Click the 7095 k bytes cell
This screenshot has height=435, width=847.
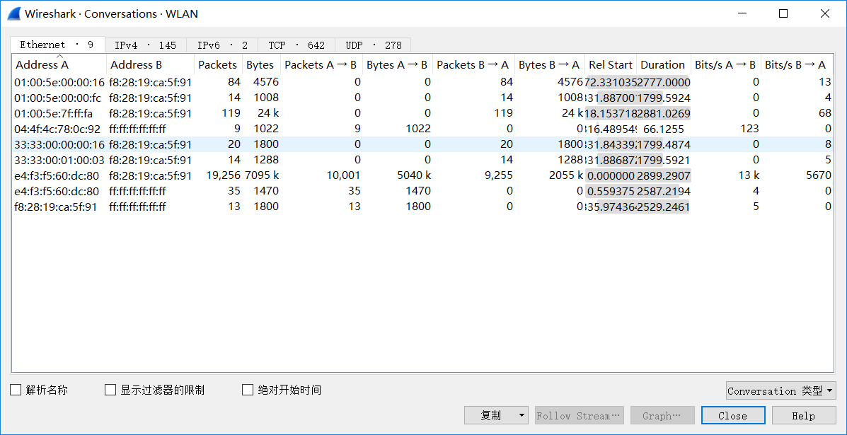coord(262,175)
